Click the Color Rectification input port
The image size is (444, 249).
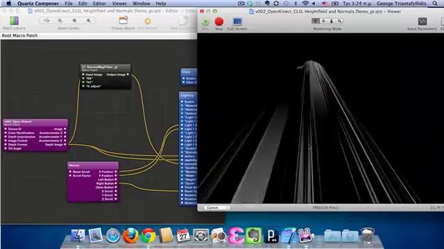(x=6, y=133)
